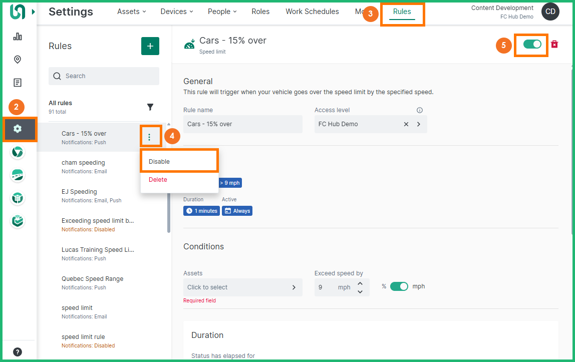Expand the People dropdown in top navigation
The width and height of the screenshot is (575, 362).
pos(222,12)
